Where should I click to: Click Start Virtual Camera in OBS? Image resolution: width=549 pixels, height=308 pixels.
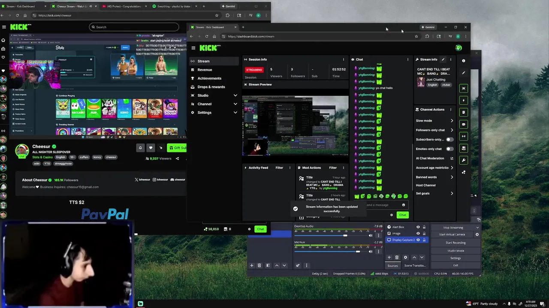(452, 234)
